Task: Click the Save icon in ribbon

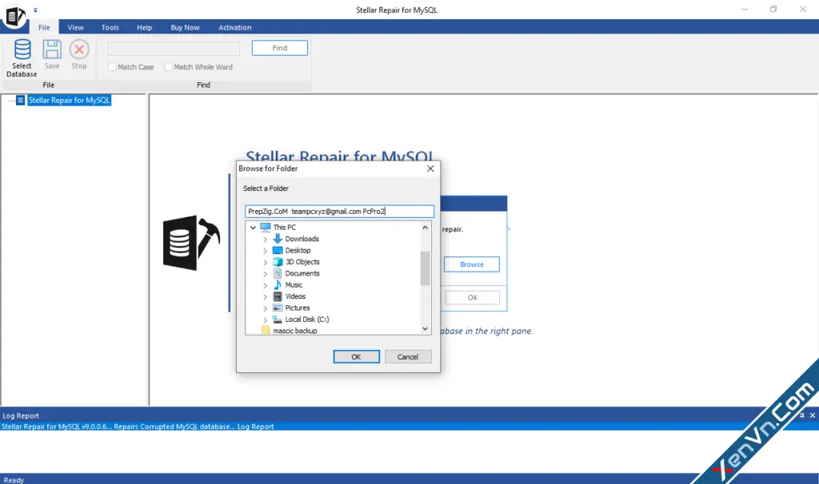Action: pos(52,50)
